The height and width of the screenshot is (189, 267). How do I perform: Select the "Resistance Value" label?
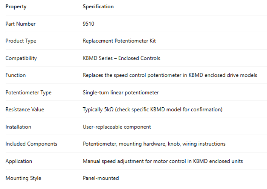(x=25, y=110)
